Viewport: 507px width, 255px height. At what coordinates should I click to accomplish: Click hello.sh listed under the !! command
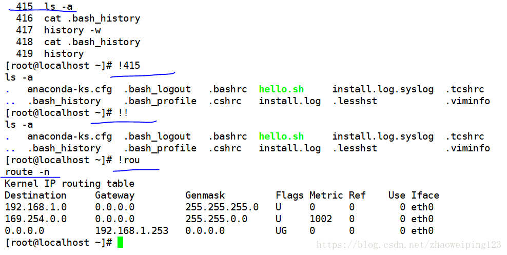[x=281, y=136]
